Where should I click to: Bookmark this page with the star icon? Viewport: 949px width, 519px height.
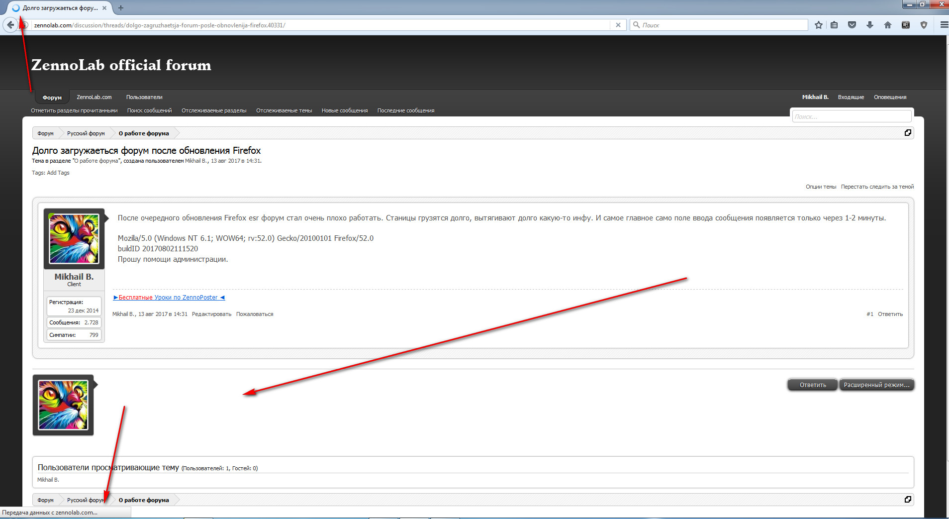(x=819, y=25)
